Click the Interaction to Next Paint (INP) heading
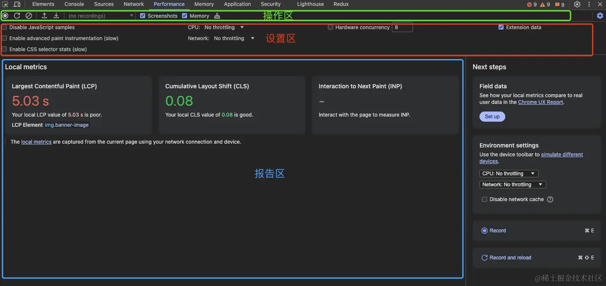This screenshot has height=286, width=606. point(360,86)
